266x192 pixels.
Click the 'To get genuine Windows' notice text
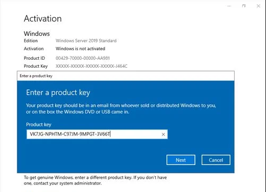point(95,180)
